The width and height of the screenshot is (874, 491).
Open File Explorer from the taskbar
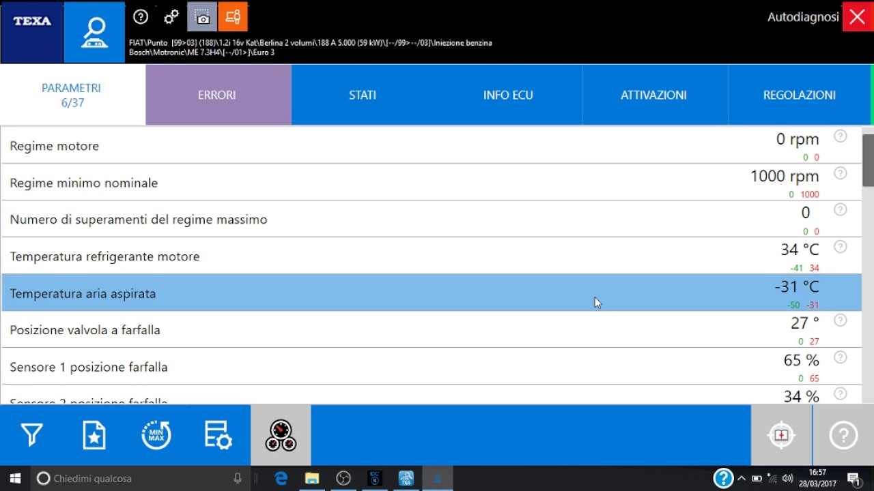point(312,479)
